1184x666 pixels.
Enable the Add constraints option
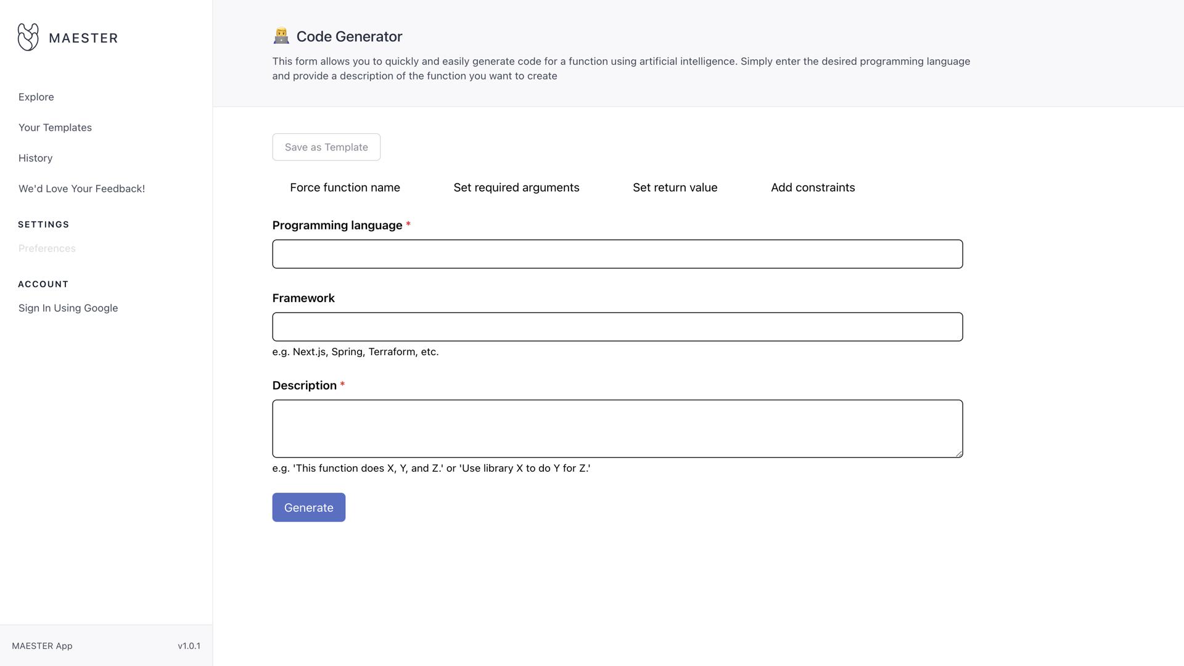[812, 187]
